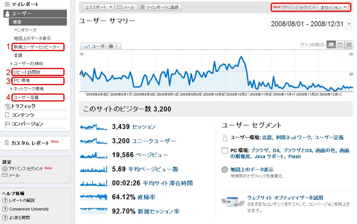Open the 直帰率 link
Image resolution: width=357 pixels, height=224 pixels.
pos(146,197)
